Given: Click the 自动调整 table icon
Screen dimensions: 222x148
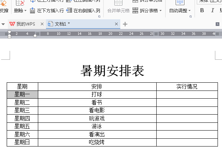Looking at the screenshot, I should click(180, 2).
